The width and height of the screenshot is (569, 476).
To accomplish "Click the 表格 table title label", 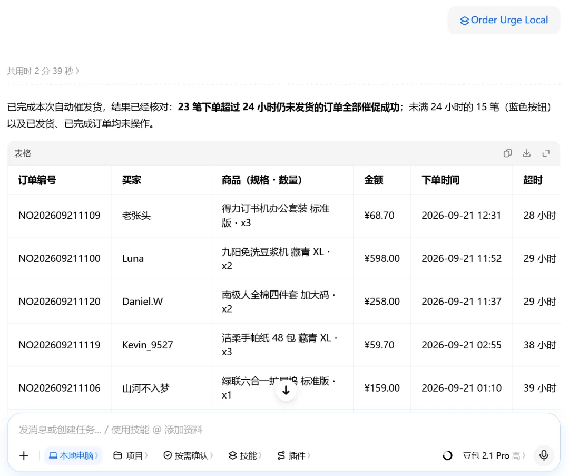I will coord(23,153).
